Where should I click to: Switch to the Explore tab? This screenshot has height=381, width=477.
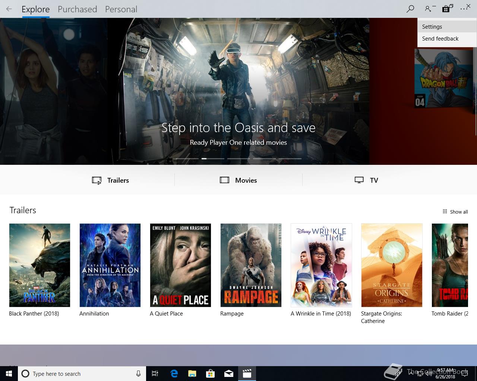(x=35, y=9)
